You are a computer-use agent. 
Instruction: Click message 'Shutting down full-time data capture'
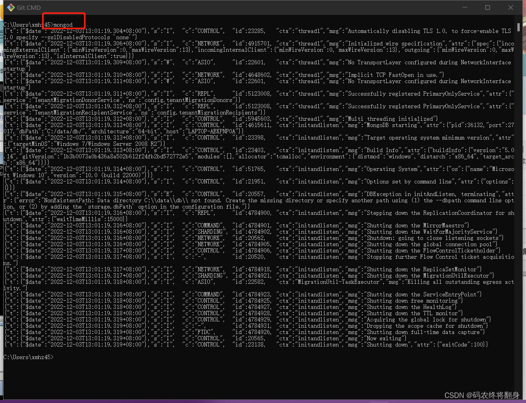(423, 332)
